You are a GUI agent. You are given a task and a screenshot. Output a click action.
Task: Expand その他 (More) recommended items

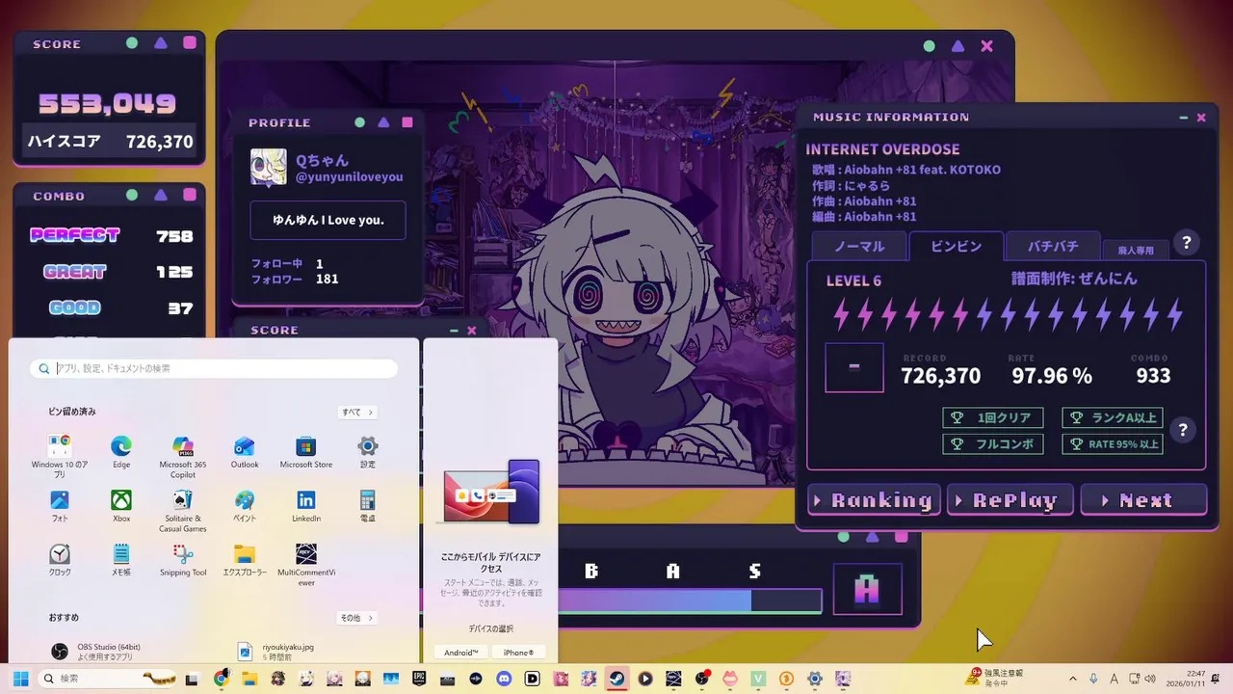tap(357, 618)
